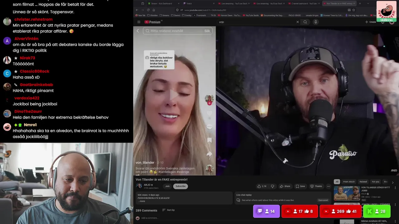Bookmark this page with the star
The width and height of the screenshot is (399, 224).
click(x=353, y=10)
